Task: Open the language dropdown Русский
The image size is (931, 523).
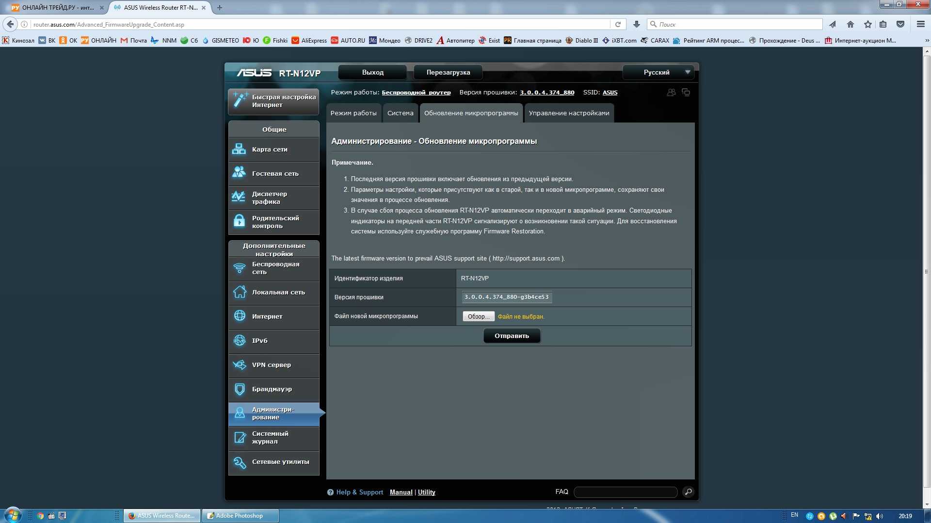Action: click(x=658, y=72)
